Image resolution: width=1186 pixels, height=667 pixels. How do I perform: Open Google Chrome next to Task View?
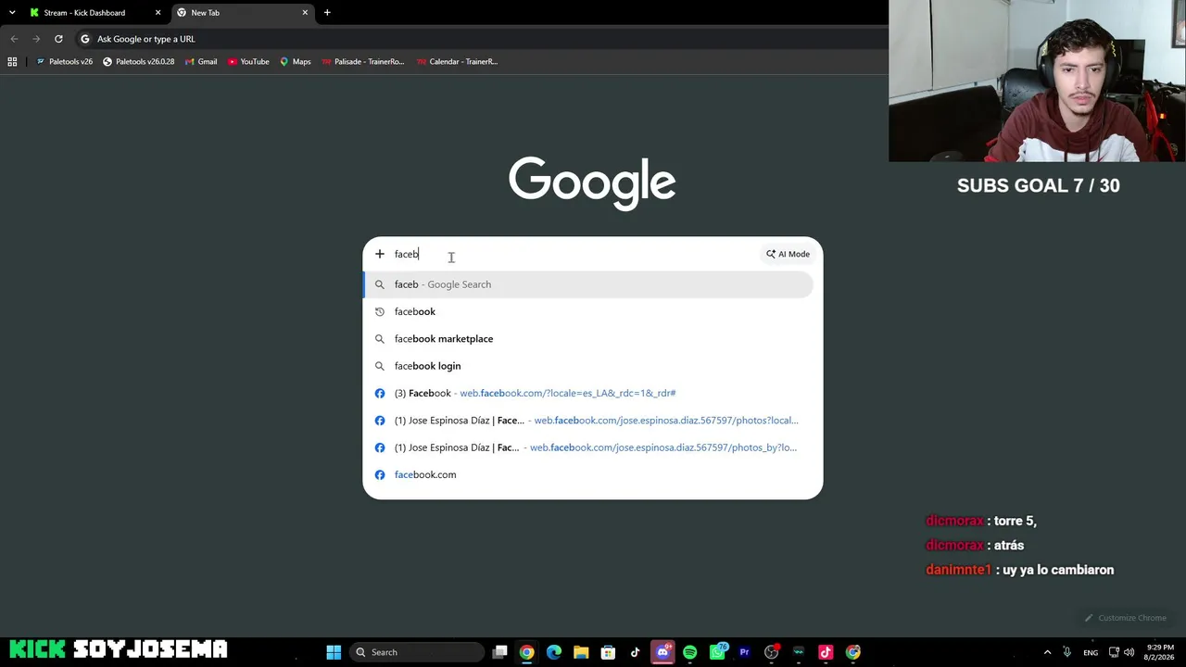[527, 652]
